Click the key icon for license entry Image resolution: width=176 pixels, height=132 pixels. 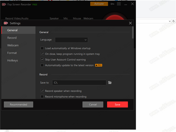click(x=112, y=4)
